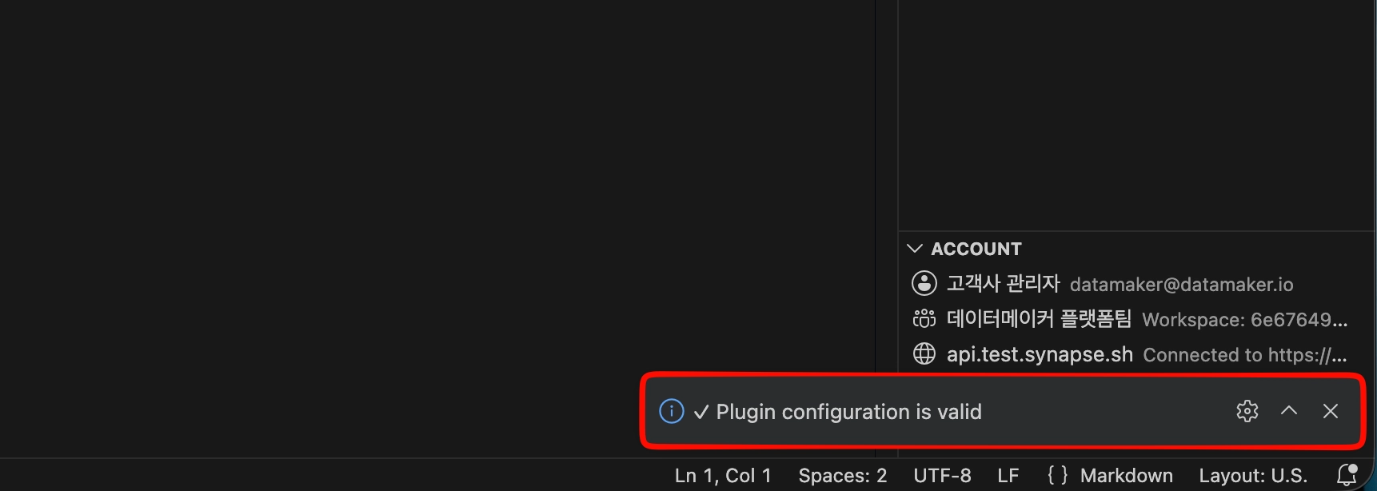Click the curly braces icon by Markdown
This screenshot has width=1377, height=491.
(x=1057, y=475)
